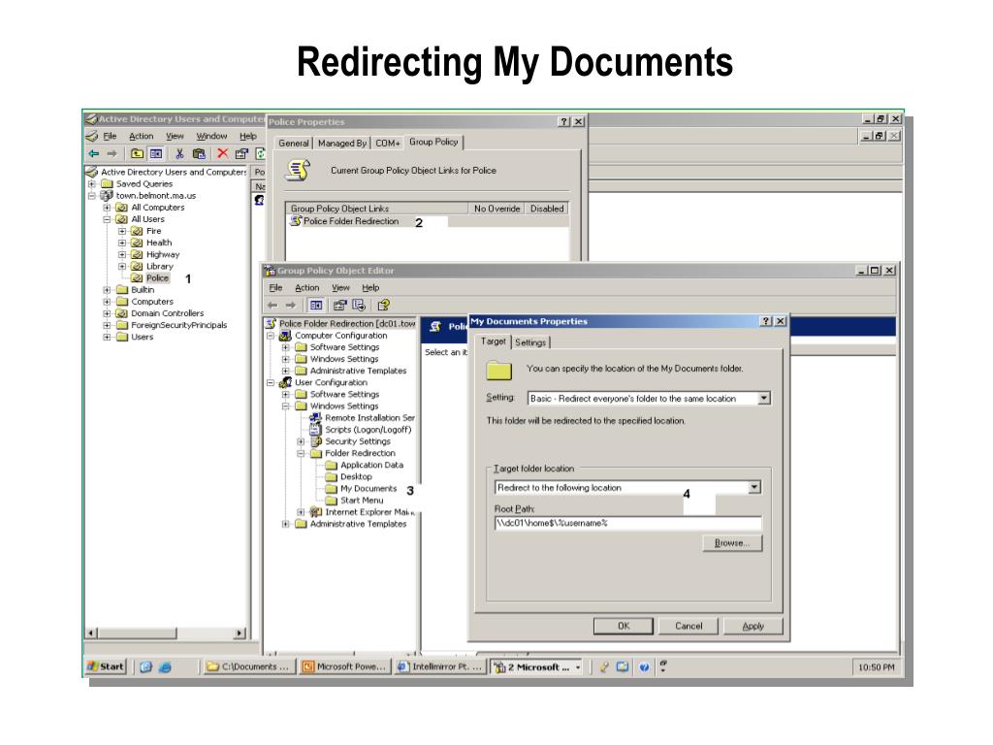This screenshot has height=745, width=993.
Task: Click the show desktop quick launch icon
Action: [x=145, y=667]
